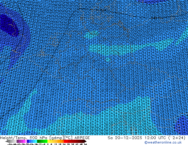Pick the cyan swatch in temperature legend

click(36, 141)
